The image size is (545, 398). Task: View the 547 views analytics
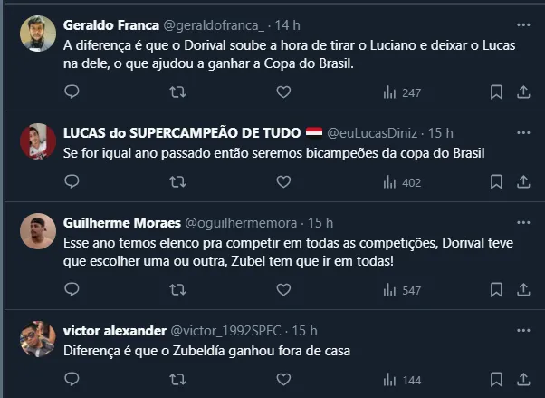point(402,290)
